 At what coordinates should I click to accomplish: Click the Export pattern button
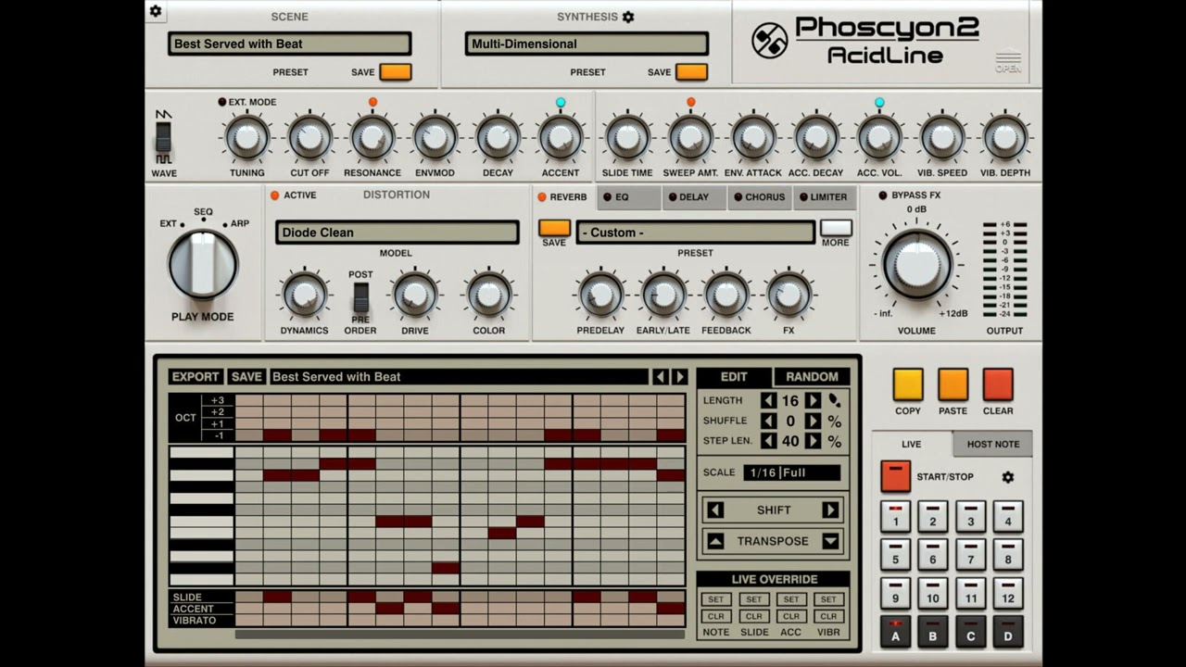pos(196,377)
